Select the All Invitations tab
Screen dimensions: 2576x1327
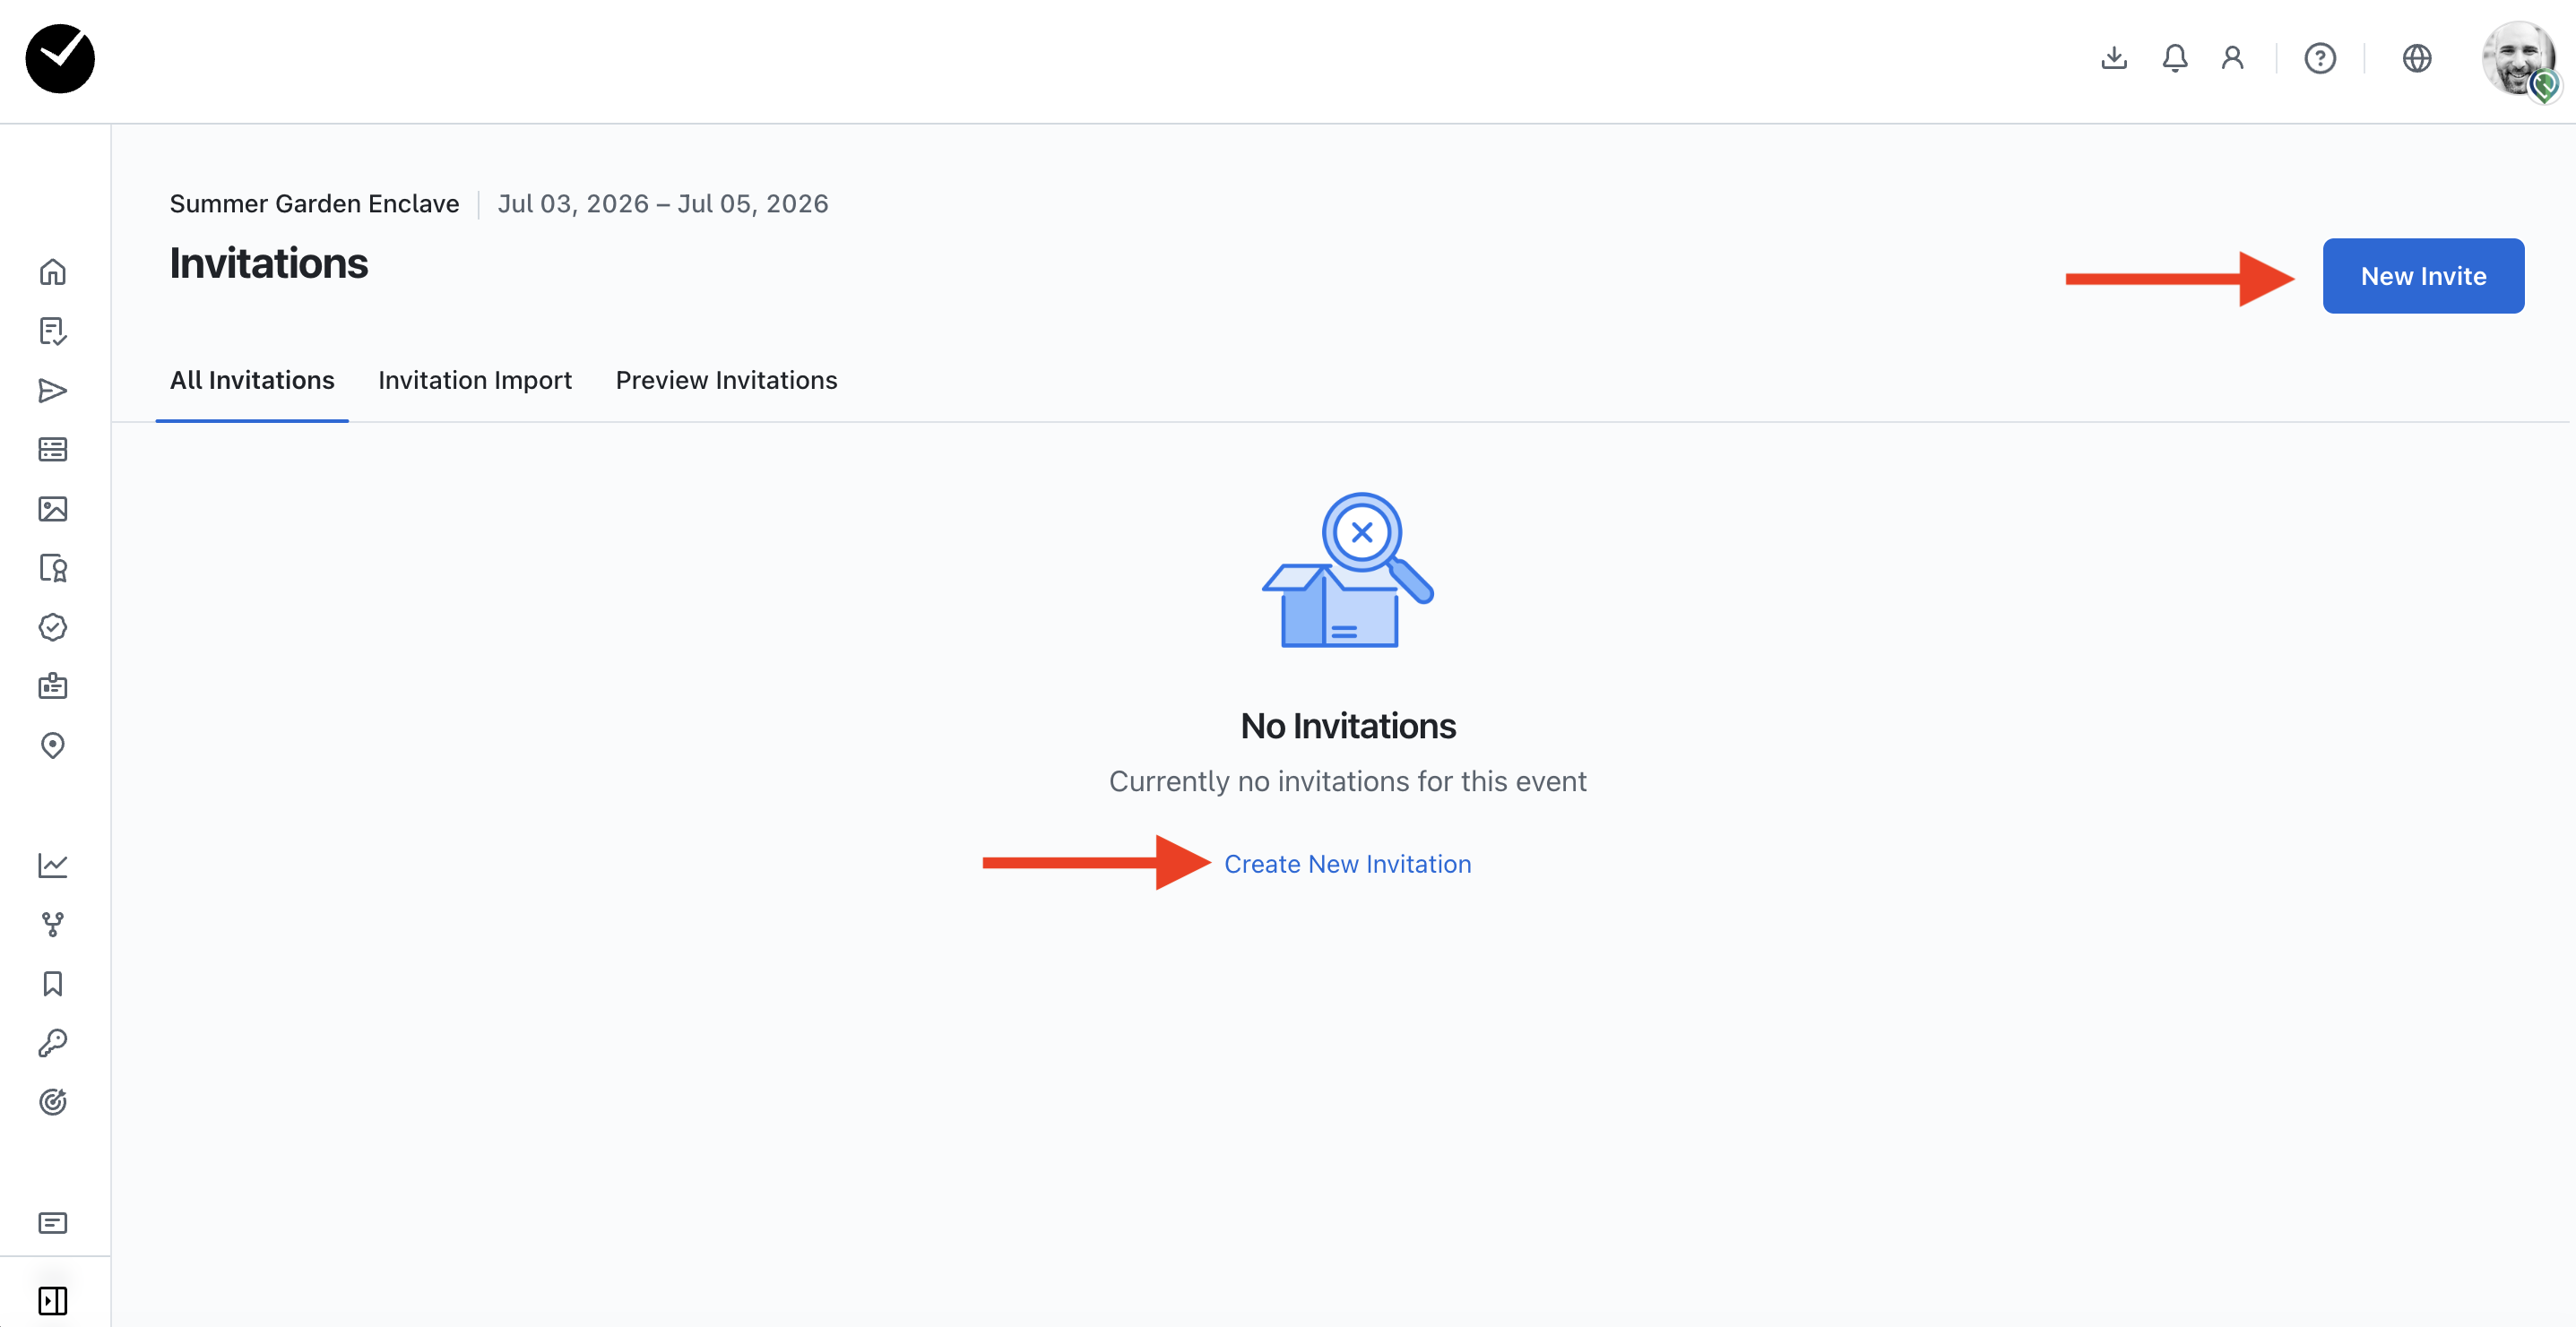[x=252, y=380]
